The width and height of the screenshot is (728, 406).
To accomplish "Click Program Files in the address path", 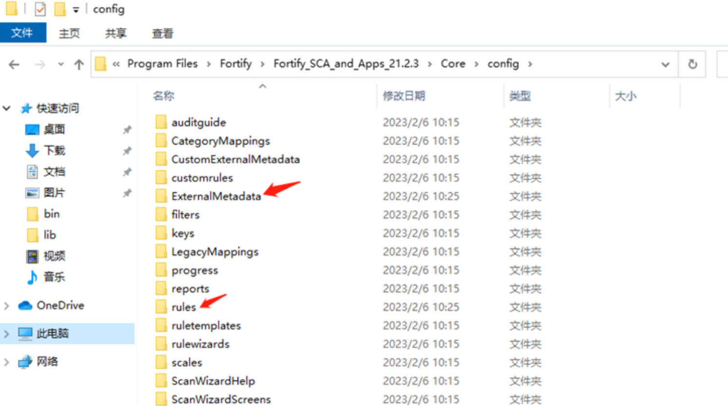I will click(x=163, y=64).
